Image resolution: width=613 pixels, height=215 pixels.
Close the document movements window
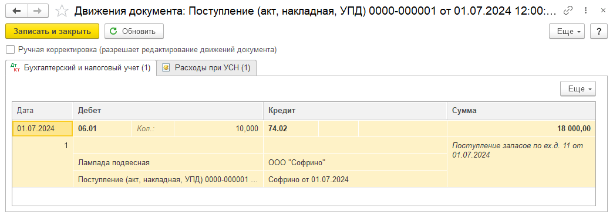602,11
